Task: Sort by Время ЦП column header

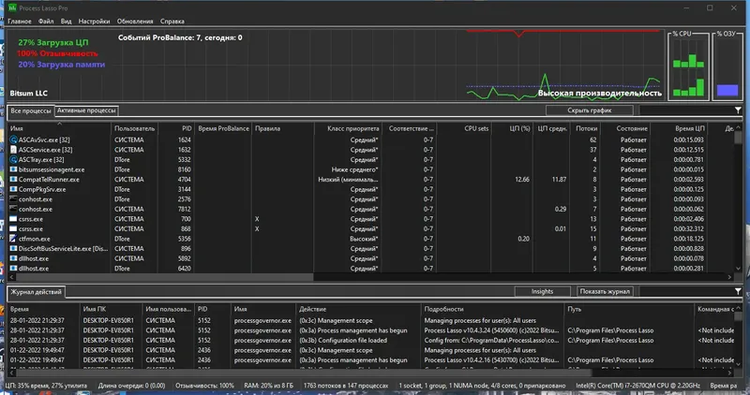Action: 679,128
